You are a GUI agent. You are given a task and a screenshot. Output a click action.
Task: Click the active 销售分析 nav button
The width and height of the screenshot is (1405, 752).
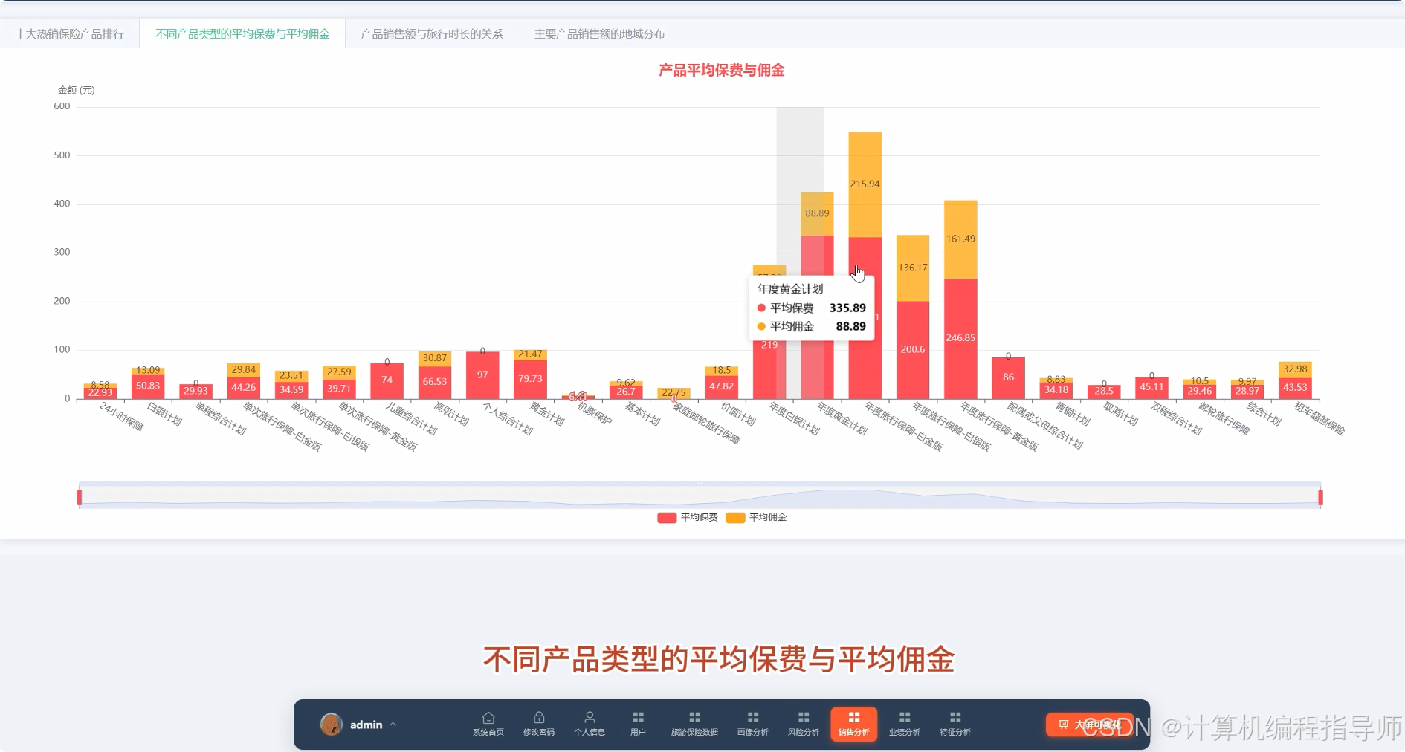click(x=853, y=723)
